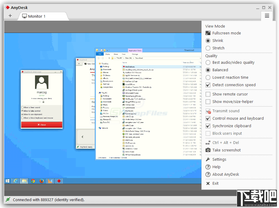Open remote Windows Start button
This screenshot has height=208, width=279.
[x=7, y=181]
